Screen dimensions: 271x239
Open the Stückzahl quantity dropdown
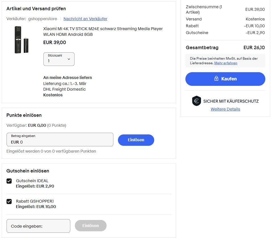point(59,59)
